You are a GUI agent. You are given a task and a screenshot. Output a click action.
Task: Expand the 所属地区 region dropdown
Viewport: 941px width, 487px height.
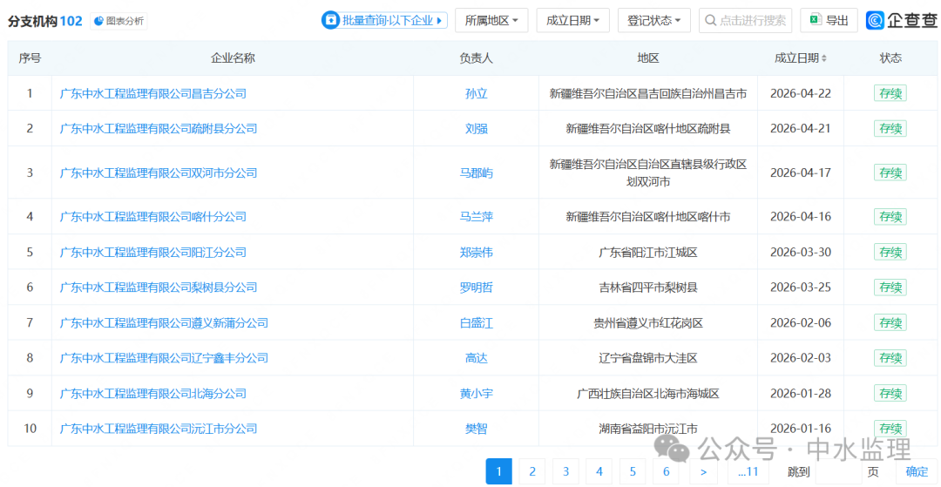[491, 20]
